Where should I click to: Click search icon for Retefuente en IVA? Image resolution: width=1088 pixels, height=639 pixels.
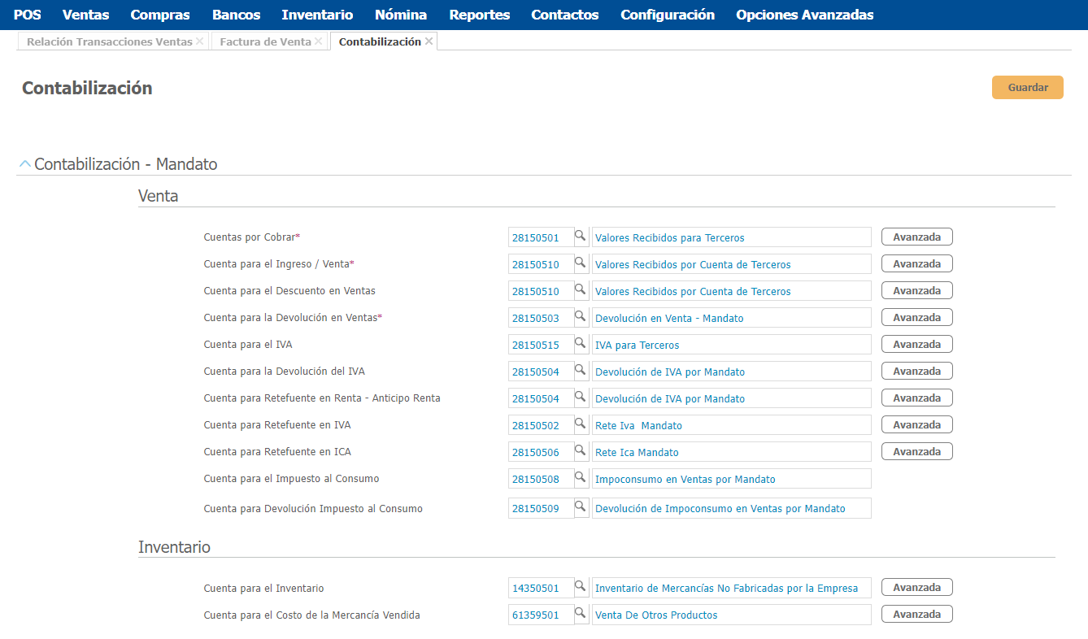point(581,424)
